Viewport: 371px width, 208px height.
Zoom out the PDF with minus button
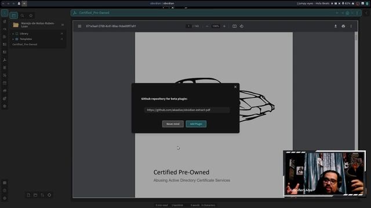[x=207, y=26]
